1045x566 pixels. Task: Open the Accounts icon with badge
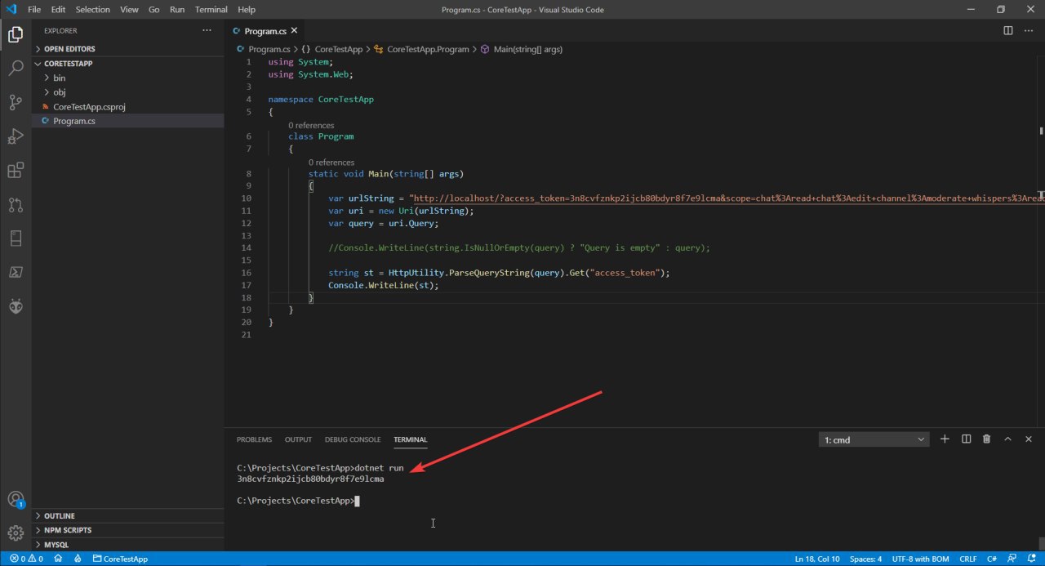[16, 500]
